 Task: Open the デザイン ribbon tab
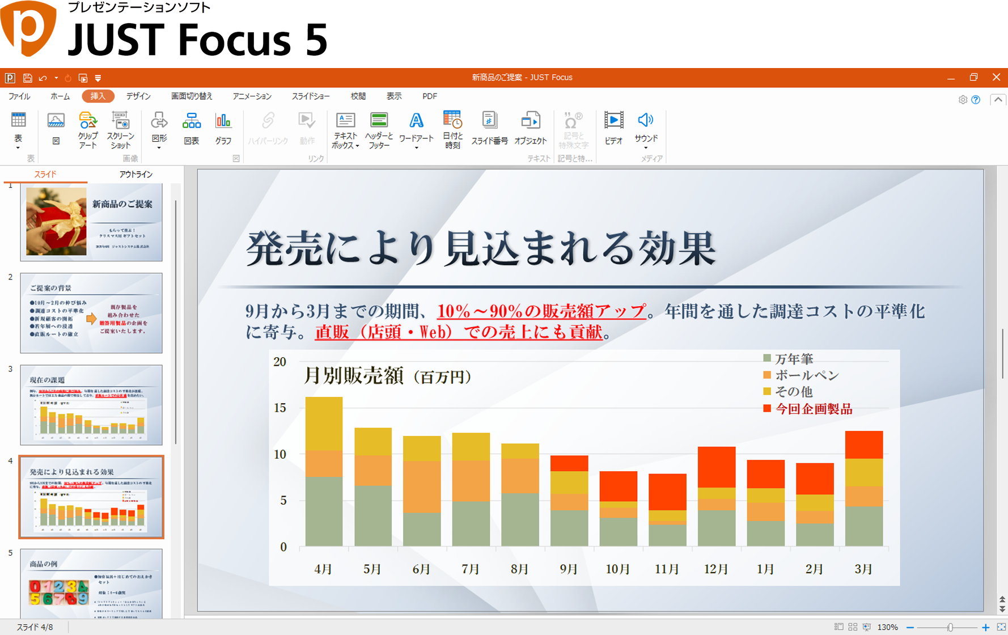pyautogui.click(x=138, y=96)
